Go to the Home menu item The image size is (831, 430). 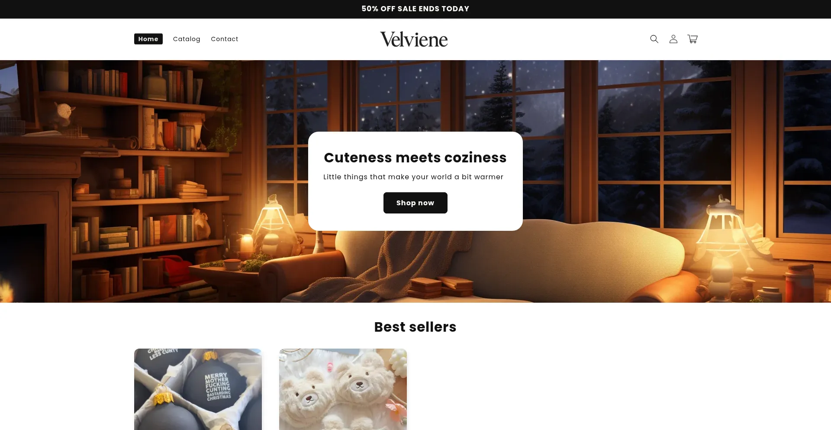tap(148, 39)
